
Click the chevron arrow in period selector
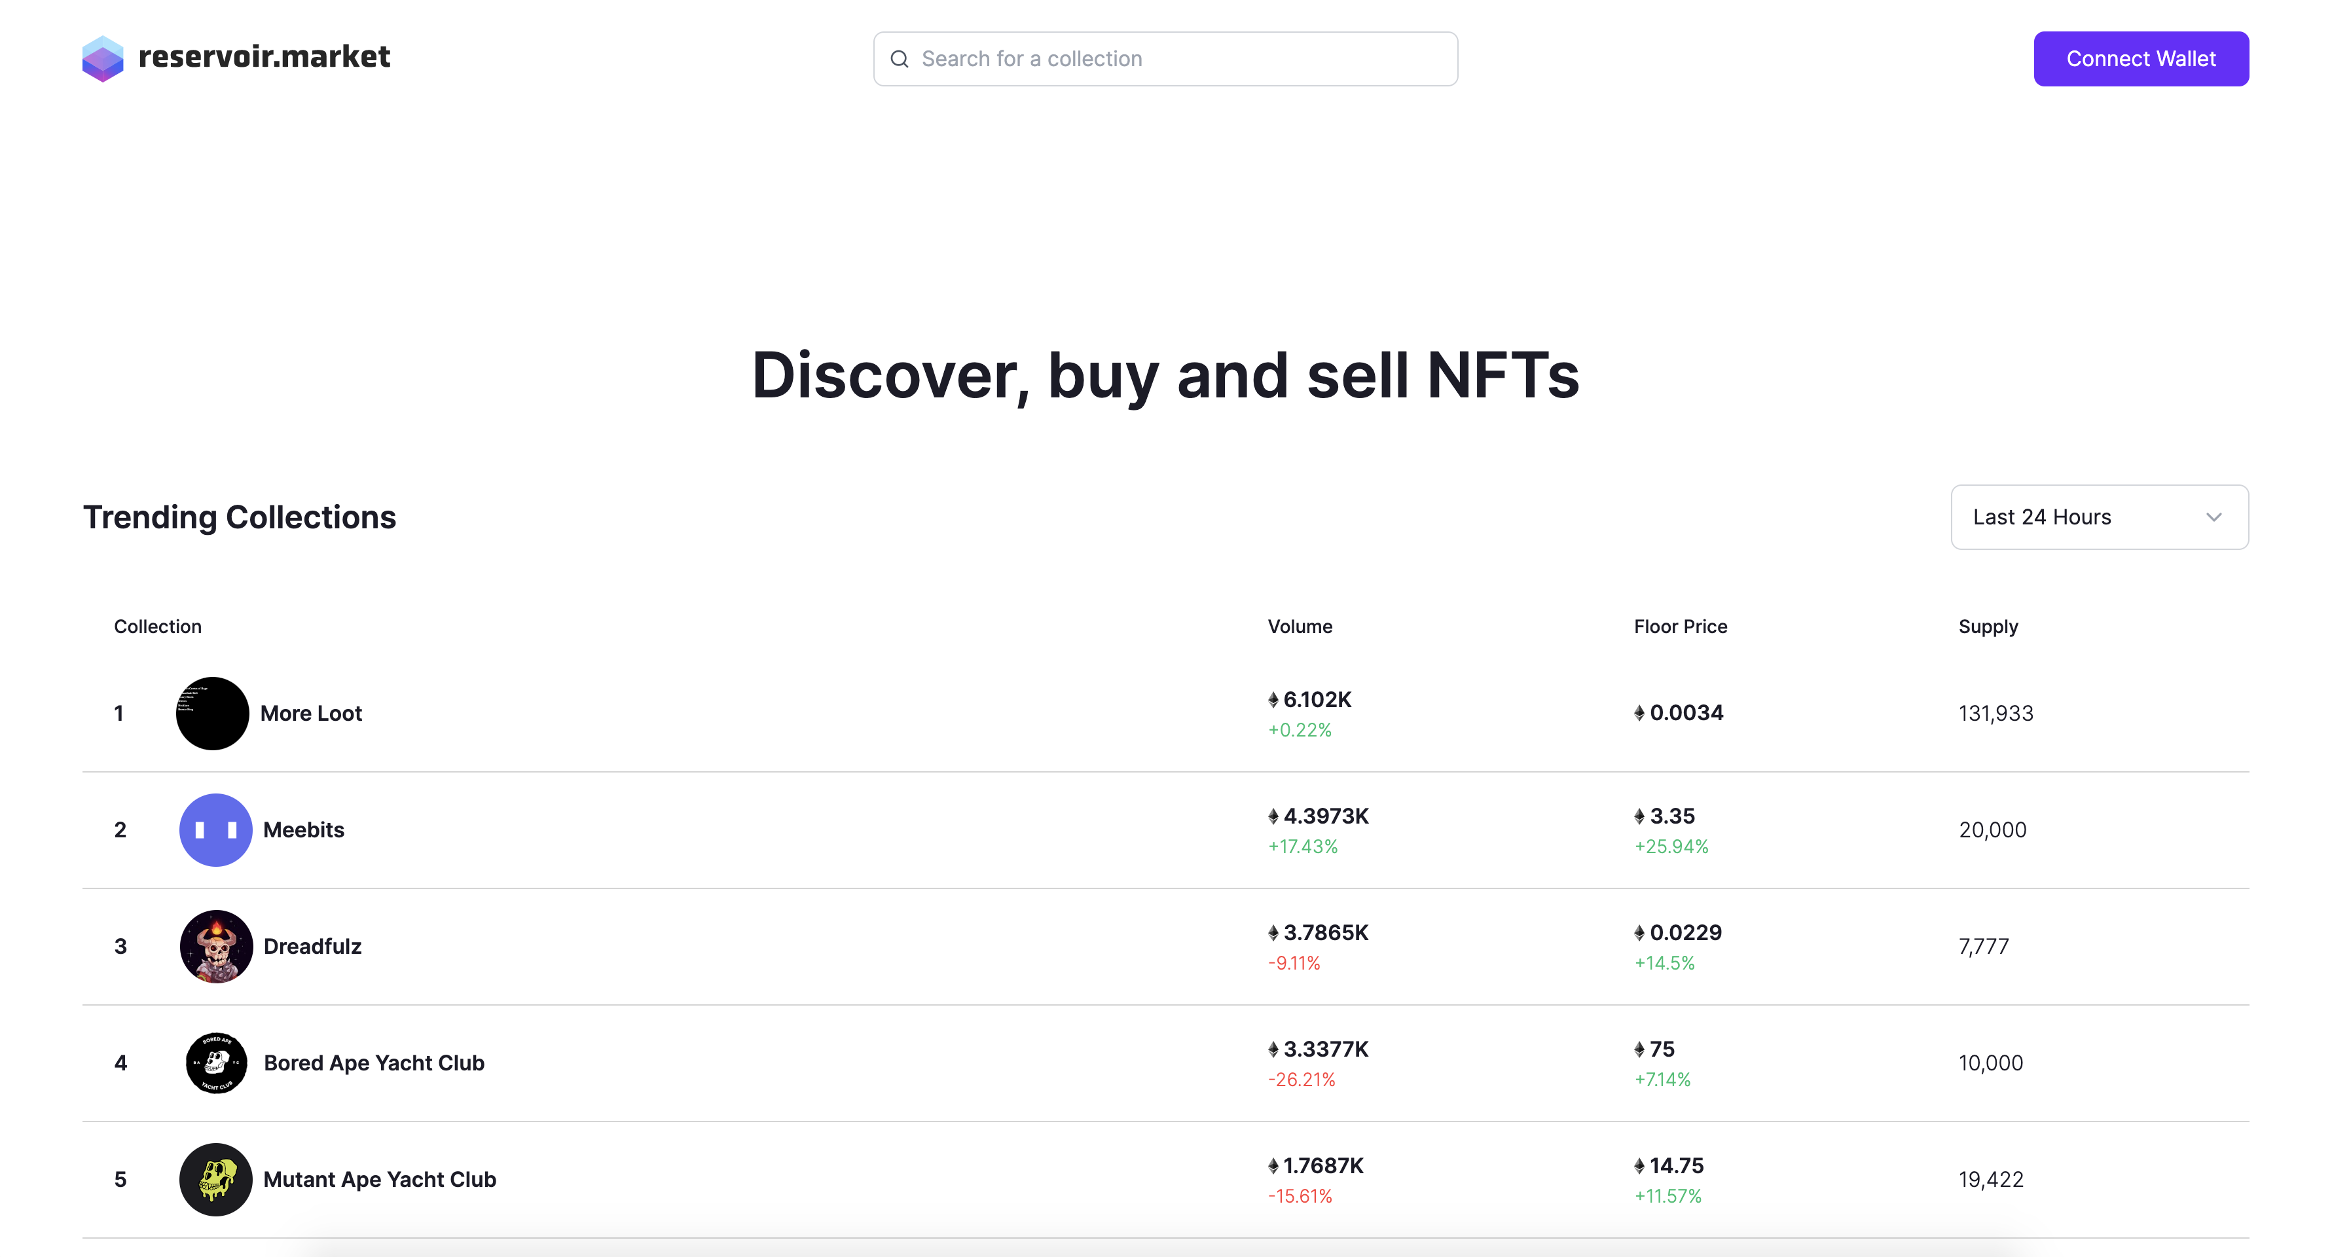[x=2214, y=518]
